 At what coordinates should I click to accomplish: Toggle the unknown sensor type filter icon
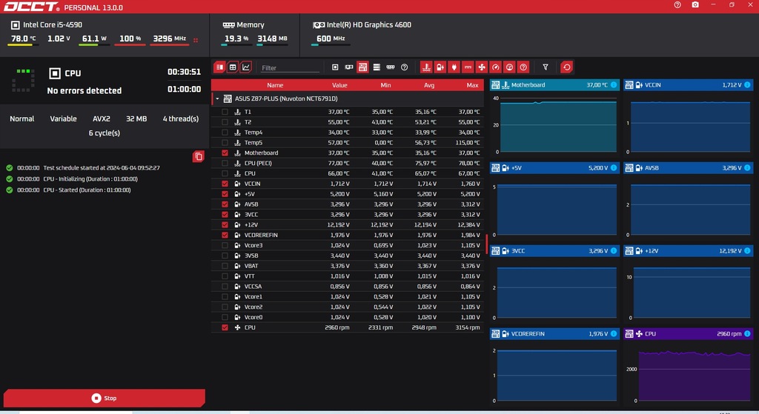(x=523, y=67)
